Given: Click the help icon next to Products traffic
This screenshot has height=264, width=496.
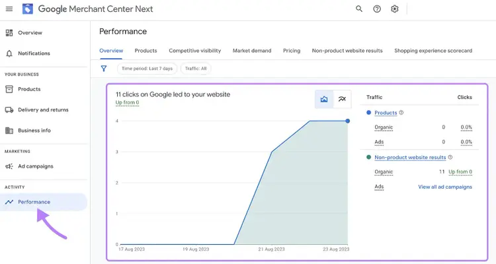Looking at the screenshot, I should click(x=401, y=112).
